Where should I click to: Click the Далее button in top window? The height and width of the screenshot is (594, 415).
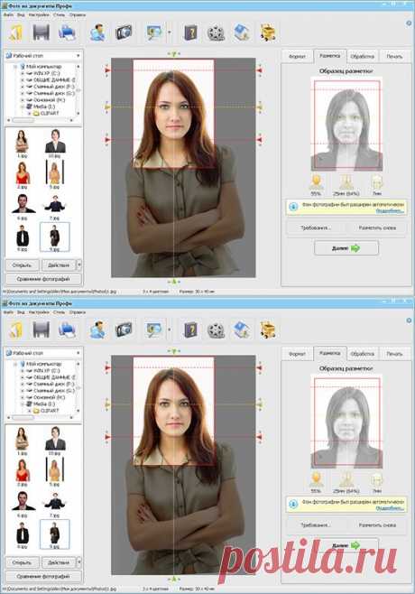point(346,248)
